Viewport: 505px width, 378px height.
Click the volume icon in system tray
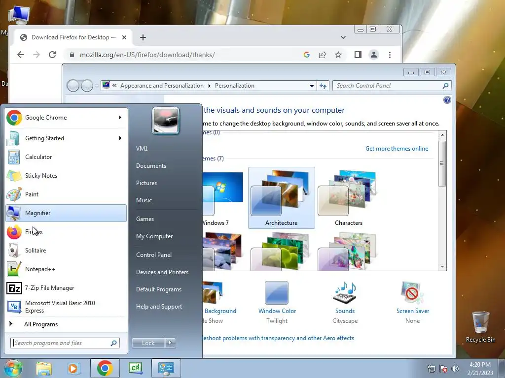[x=455, y=369]
